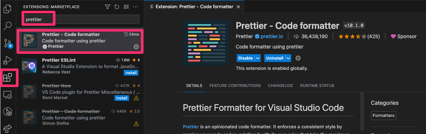
Task: Expand the Uninstall button dropdown arrow
Action: [x=288, y=58]
